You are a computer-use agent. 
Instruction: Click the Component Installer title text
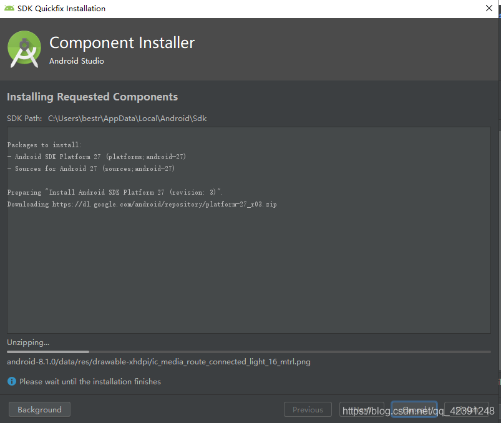click(122, 42)
